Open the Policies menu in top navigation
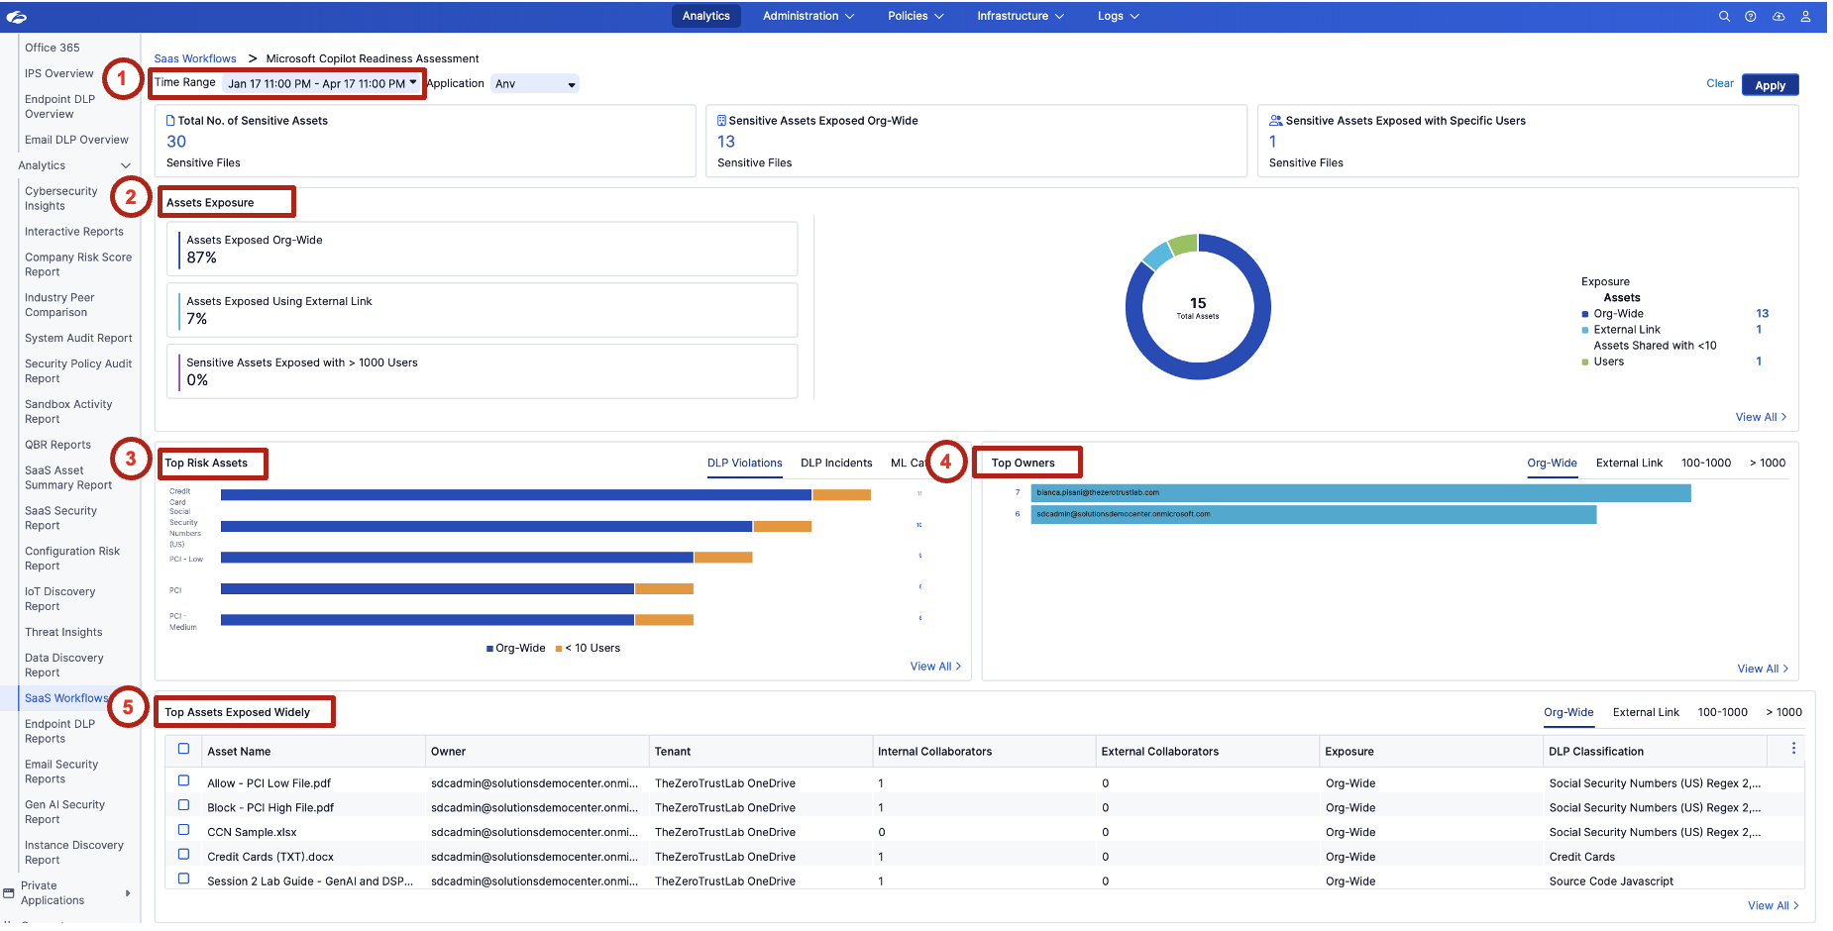 pyautogui.click(x=915, y=16)
